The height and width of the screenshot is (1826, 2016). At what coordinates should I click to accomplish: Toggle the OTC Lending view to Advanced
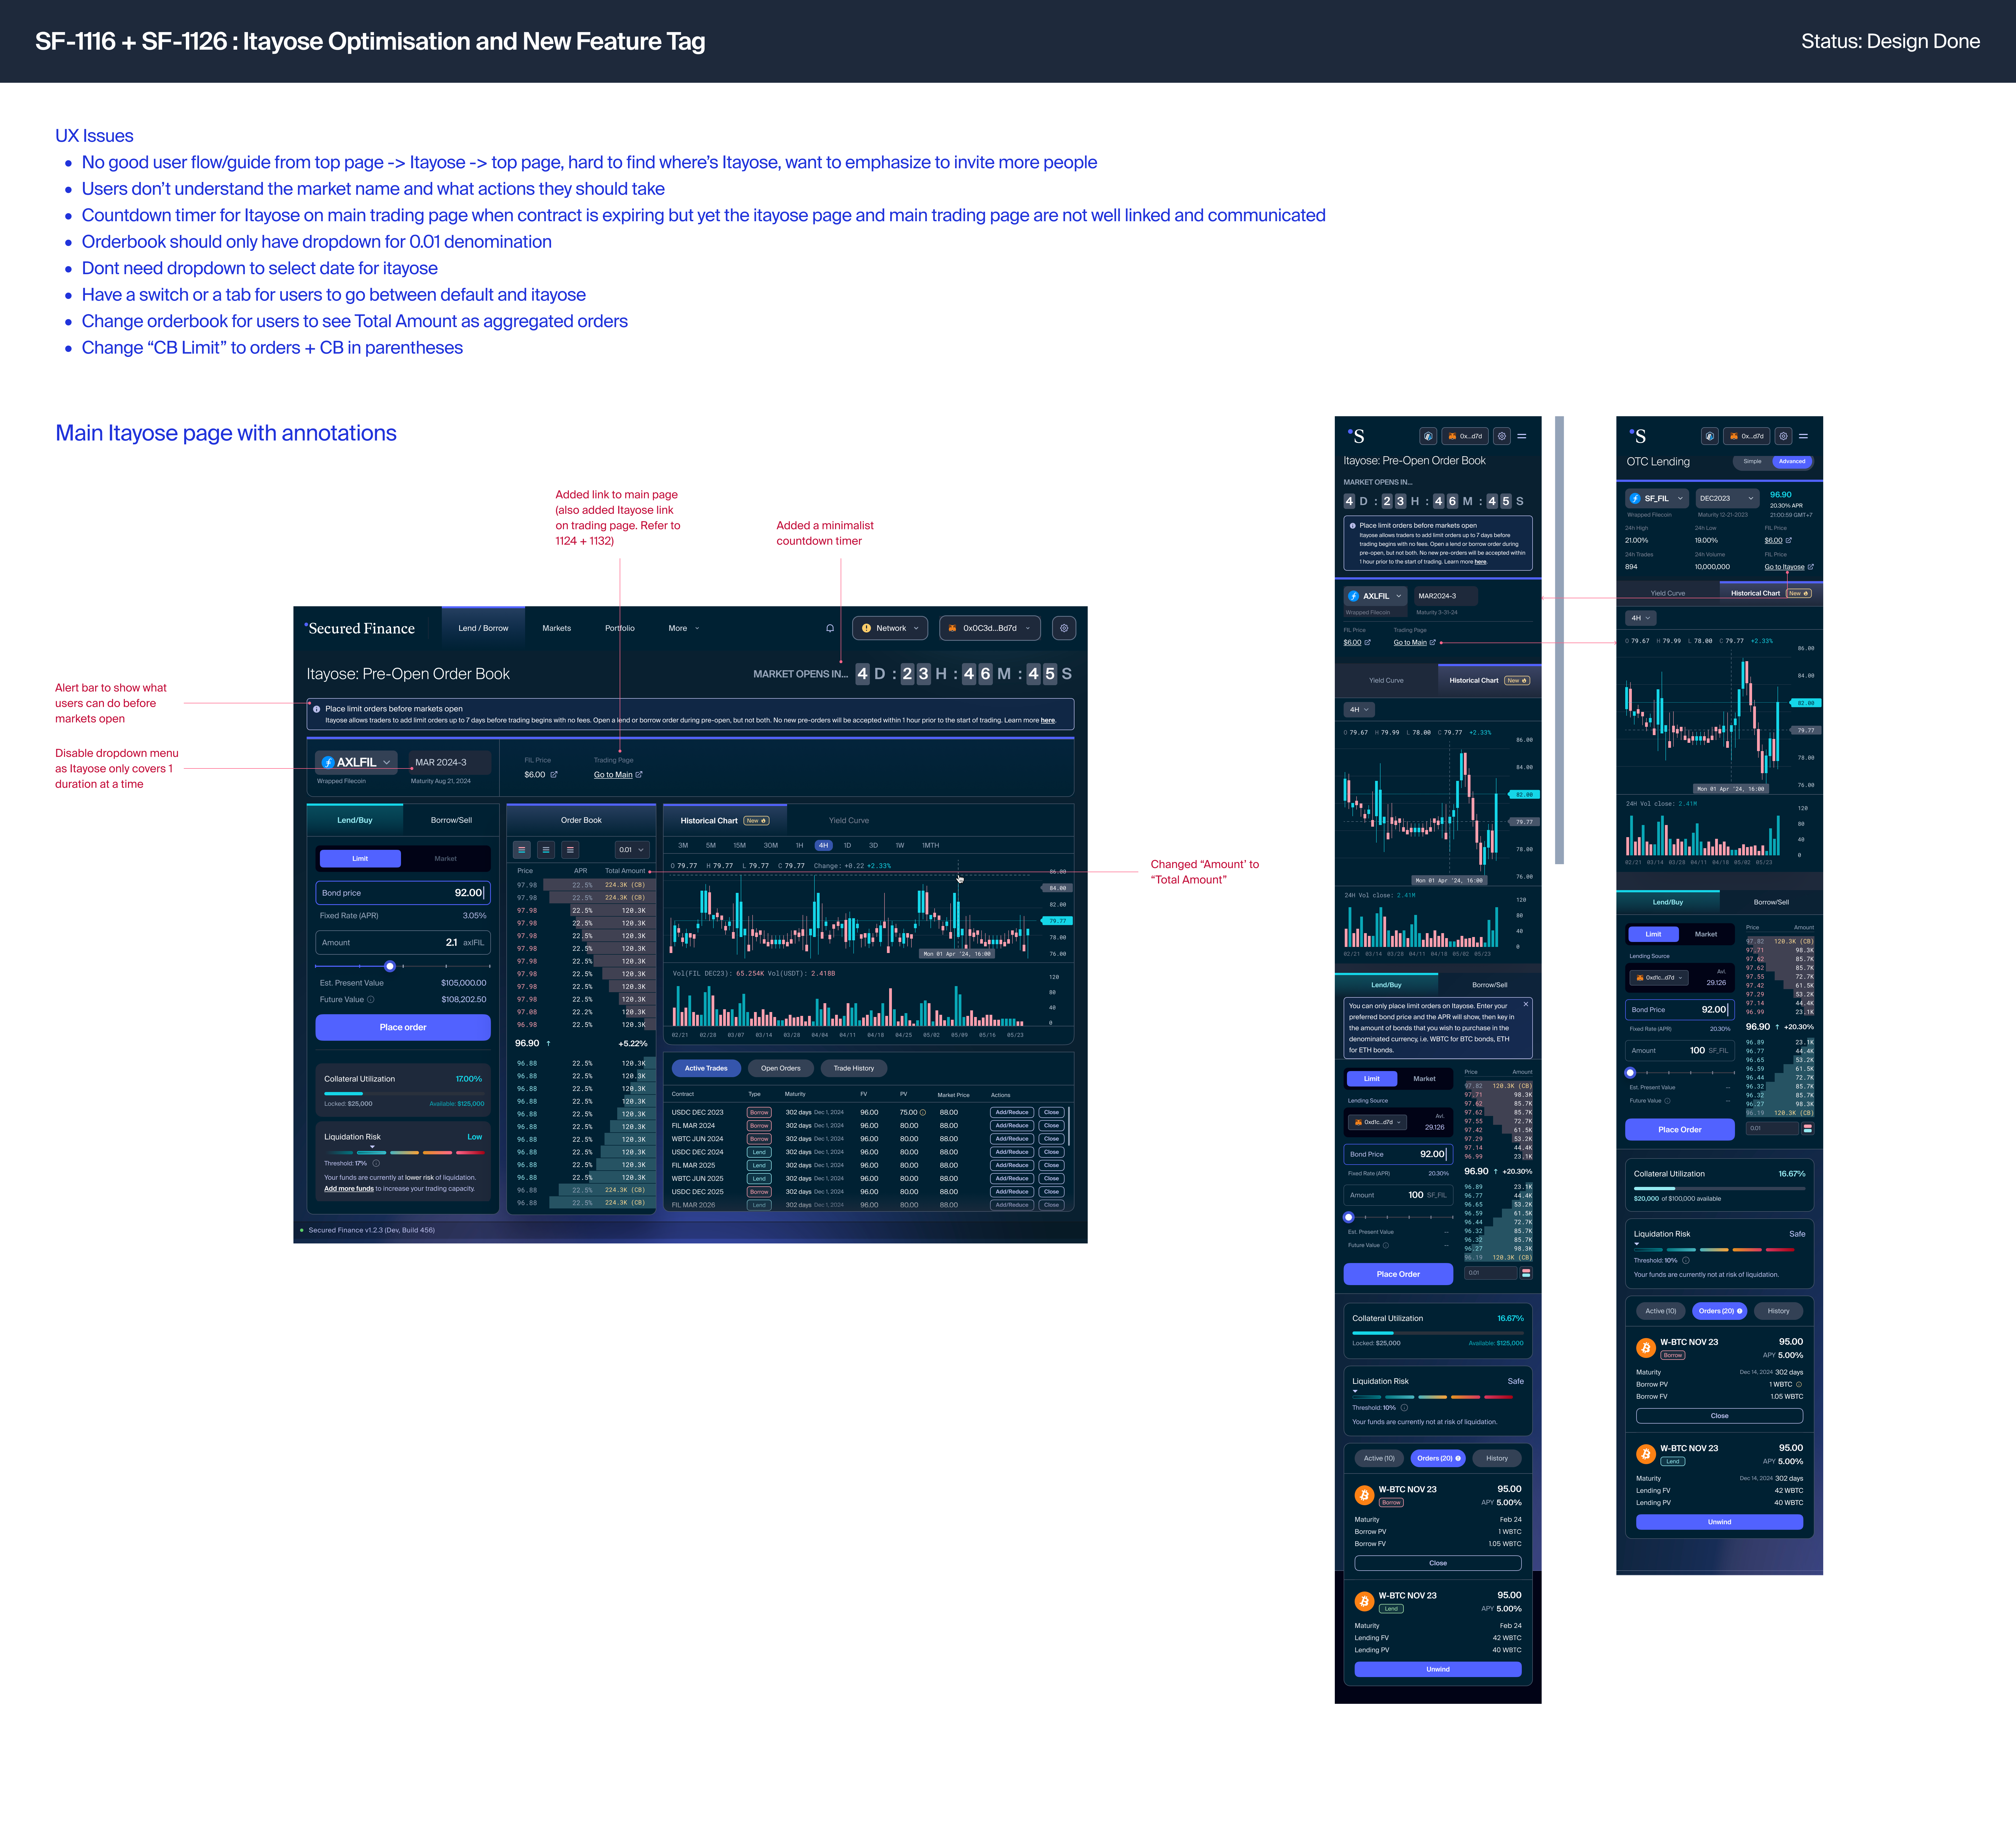point(1792,461)
